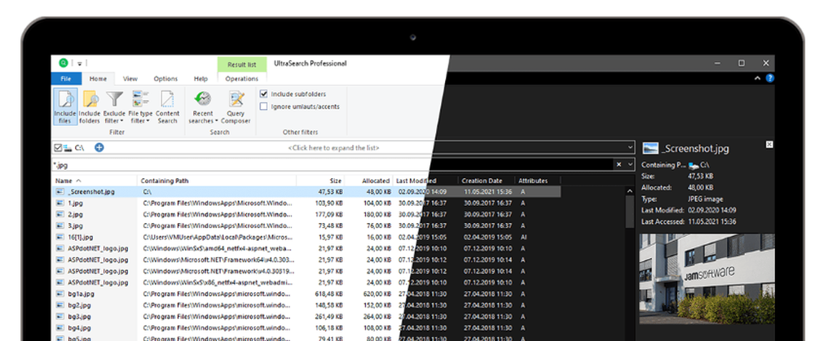Switch to the Options ribbon tab
Viewport: 815px width, 341px height.
pyautogui.click(x=165, y=79)
